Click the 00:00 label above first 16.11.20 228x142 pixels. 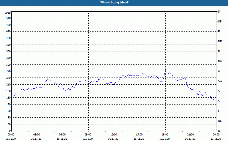click(11, 135)
